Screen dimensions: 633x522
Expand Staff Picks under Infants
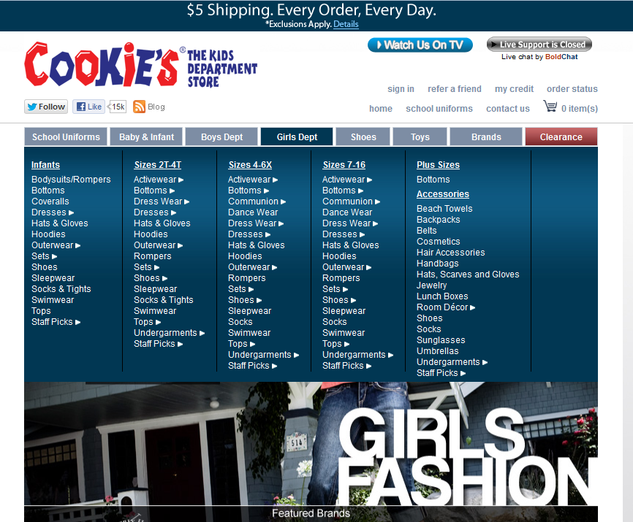(x=56, y=322)
